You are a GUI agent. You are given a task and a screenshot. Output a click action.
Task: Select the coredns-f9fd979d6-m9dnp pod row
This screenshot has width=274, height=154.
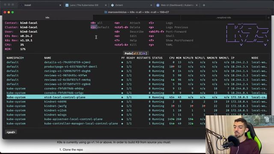(137, 89)
